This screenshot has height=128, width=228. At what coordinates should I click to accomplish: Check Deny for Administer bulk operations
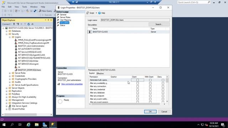coord(163,80)
